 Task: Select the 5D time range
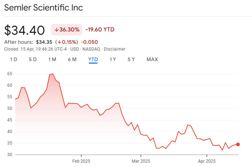click(32, 59)
